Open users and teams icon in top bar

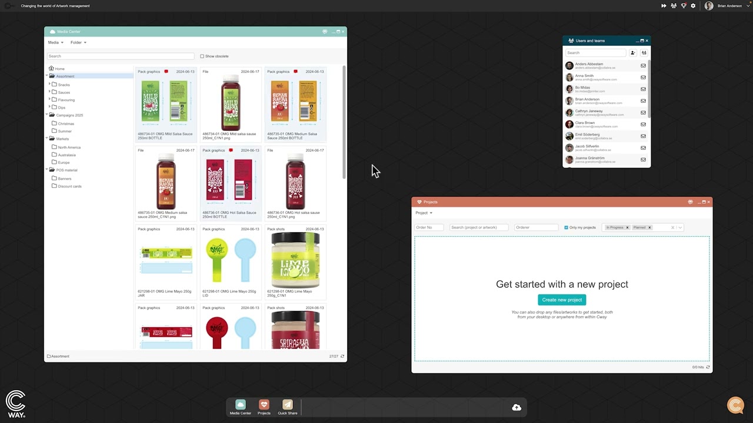pyautogui.click(x=674, y=6)
